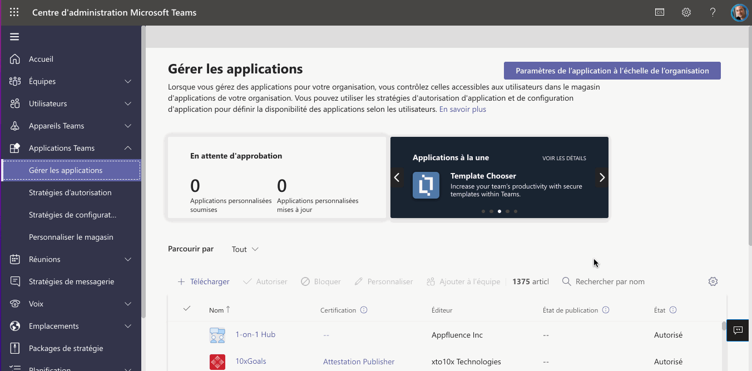Screen dimensions: 752x371
Task: Click the Emplacements globe icon
Action: click(15, 326)
